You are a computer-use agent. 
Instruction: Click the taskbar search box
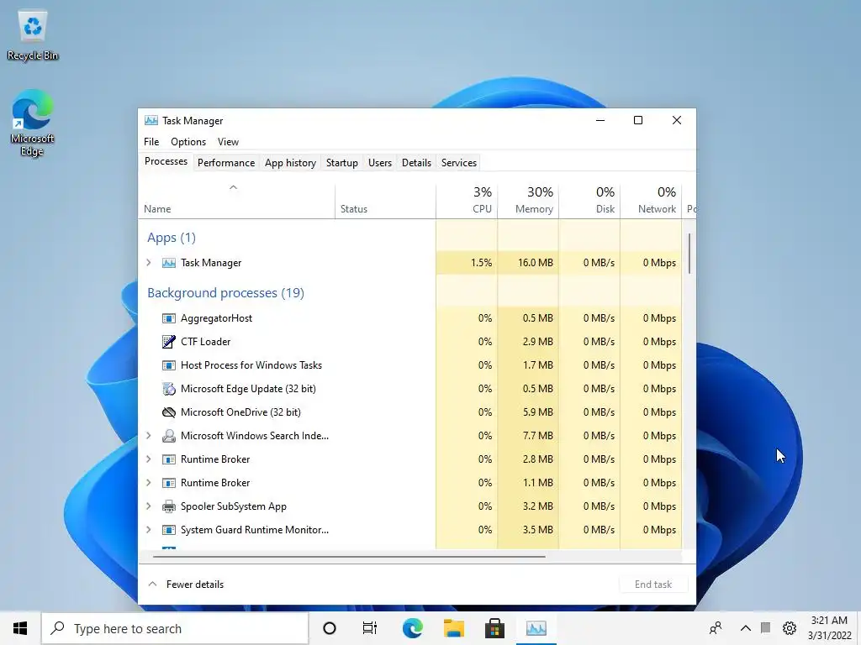175,628
